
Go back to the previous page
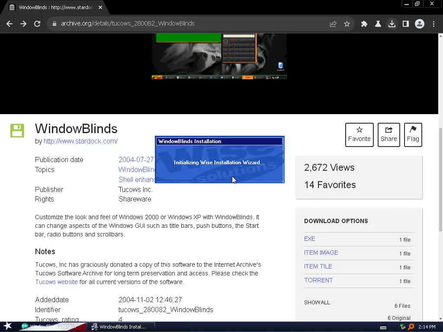tap(10, 24)
